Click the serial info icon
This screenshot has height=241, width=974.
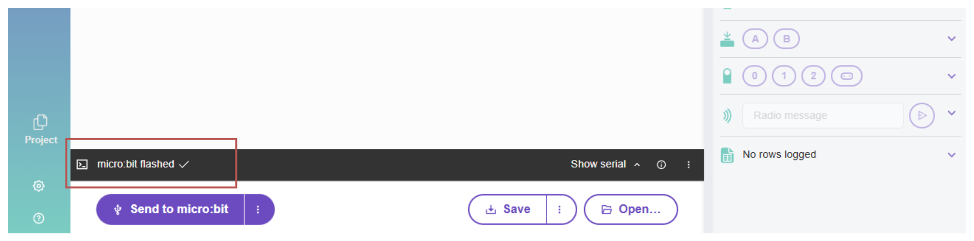point(661,165)
